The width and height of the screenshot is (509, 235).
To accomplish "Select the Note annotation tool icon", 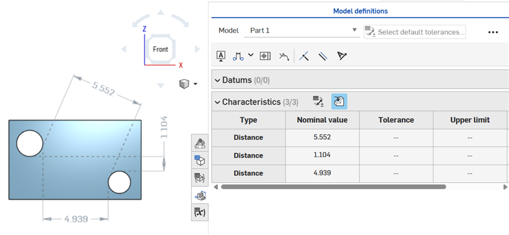I will point(221,56).
